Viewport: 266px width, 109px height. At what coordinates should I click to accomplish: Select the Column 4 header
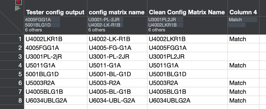pyautogui.click(x=243, y=12)
